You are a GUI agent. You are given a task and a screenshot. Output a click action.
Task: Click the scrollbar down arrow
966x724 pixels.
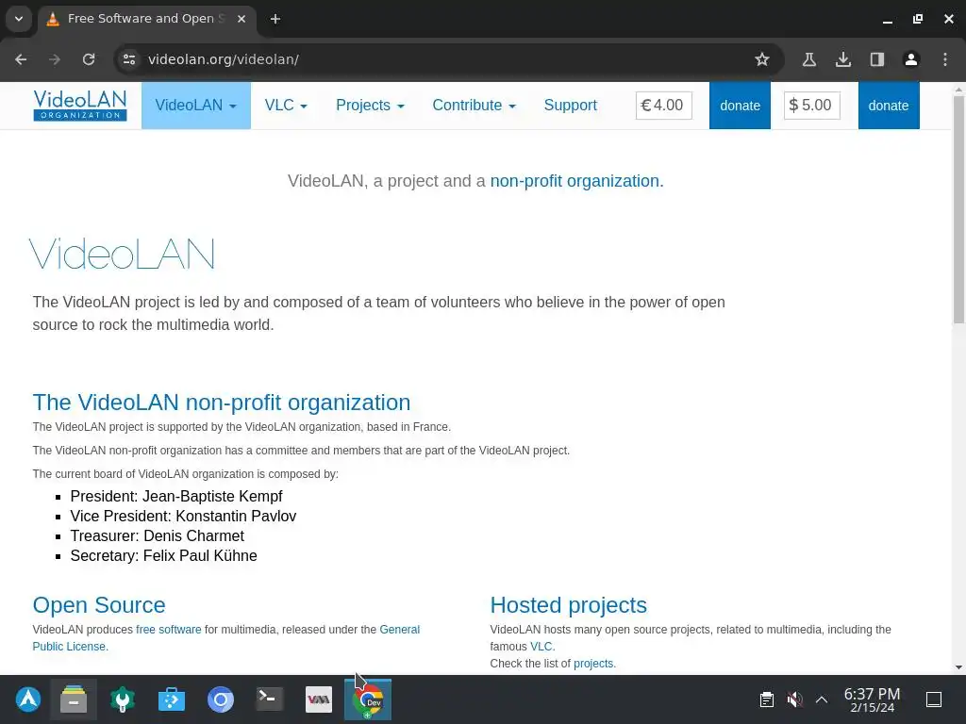[959, 667]
